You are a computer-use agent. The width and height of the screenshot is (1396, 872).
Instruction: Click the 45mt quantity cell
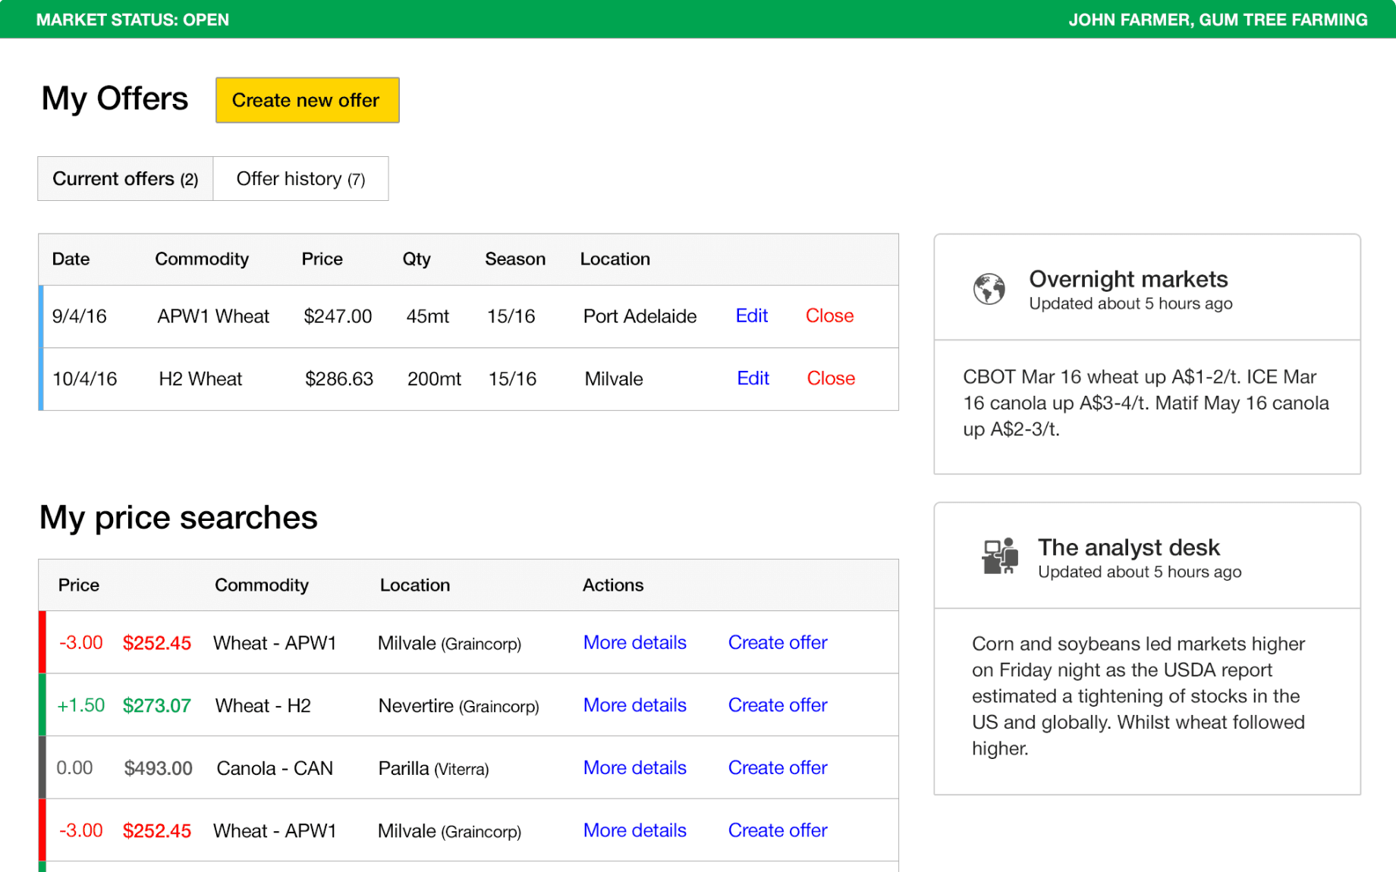[x=427, y=316]
